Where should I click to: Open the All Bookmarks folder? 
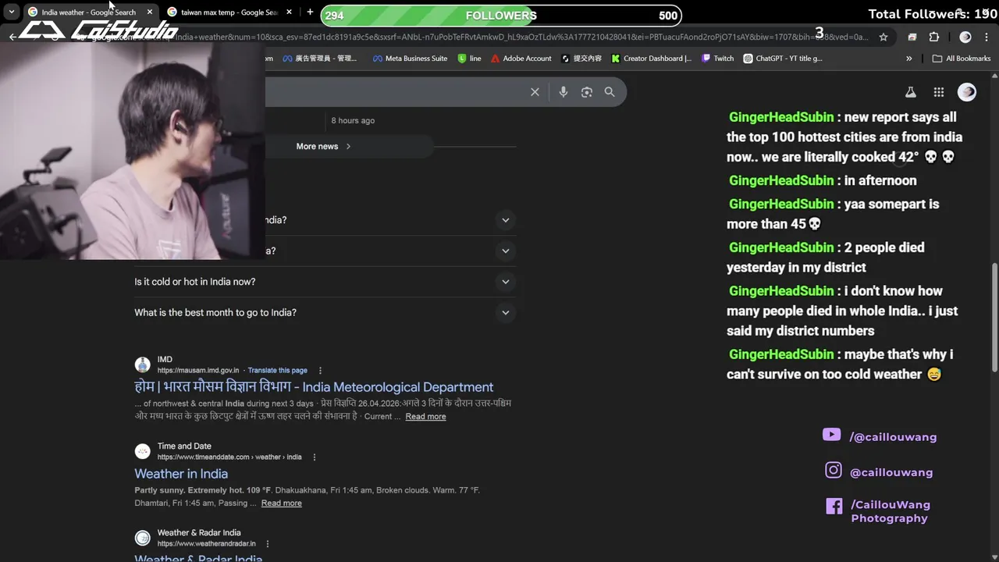point(962,59)
